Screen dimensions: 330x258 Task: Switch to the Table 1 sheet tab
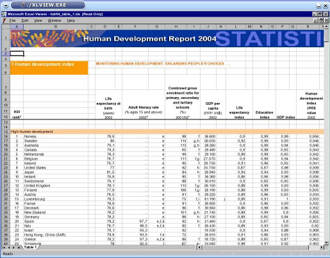pos(30,247)
